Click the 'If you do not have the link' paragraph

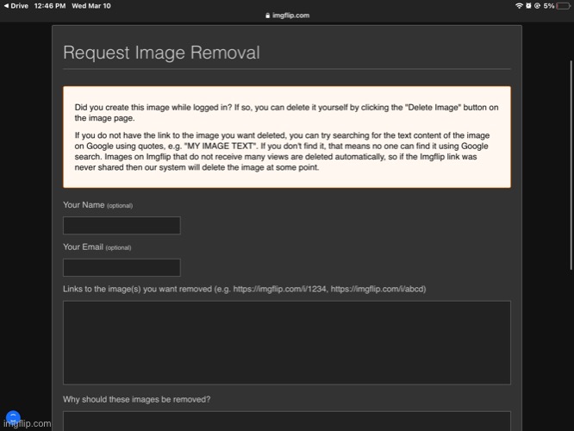[282, 151]
